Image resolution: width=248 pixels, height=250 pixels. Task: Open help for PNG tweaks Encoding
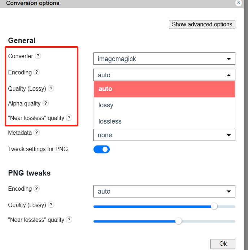pos(36,189)
